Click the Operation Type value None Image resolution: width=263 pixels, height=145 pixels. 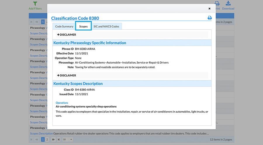click(x=78, y=58)
